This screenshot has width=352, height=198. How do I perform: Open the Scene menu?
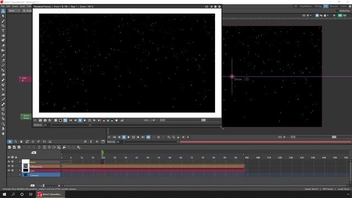[15, 6]
